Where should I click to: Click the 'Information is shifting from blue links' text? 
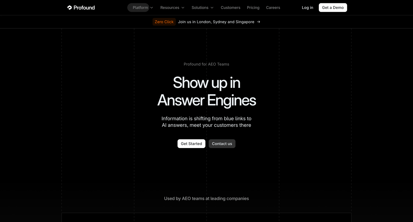(x=206, y=122)
